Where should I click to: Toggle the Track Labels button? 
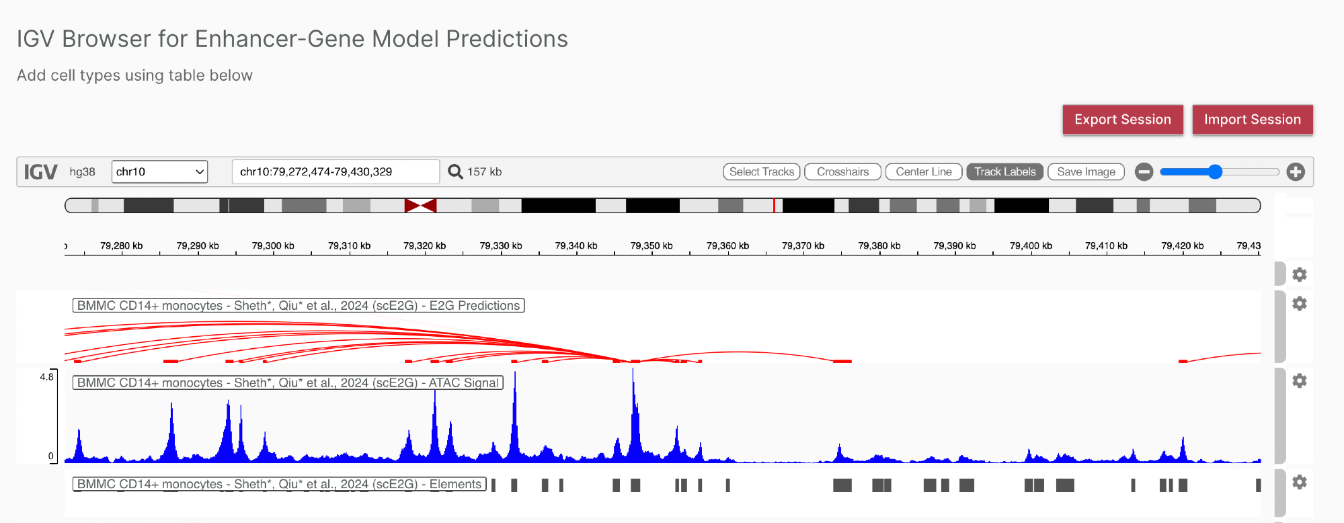tap(1004, 172)
